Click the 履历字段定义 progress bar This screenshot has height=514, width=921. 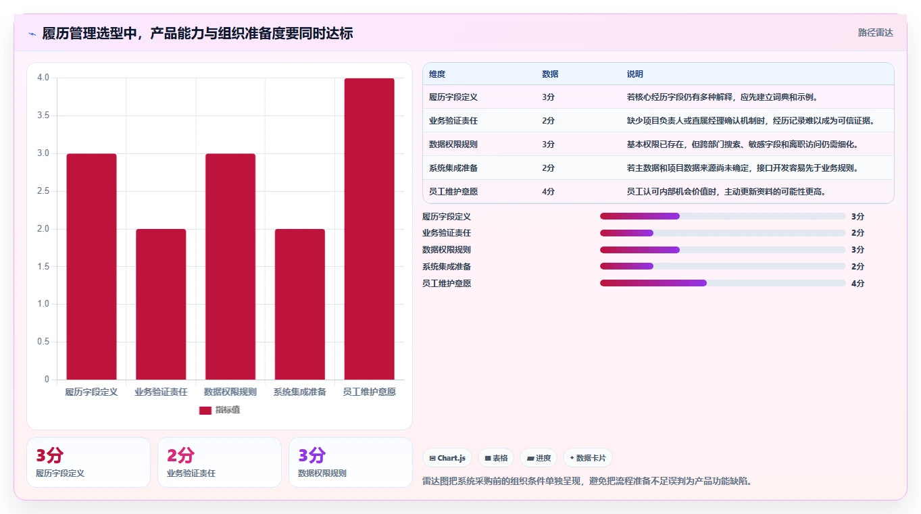click(x=723, y=216)
